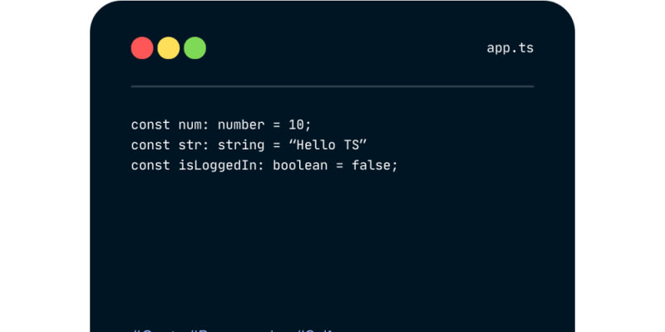Click the "Hello TS" string literal
This screenshot has width=665, height=332.
click(328, 145)
